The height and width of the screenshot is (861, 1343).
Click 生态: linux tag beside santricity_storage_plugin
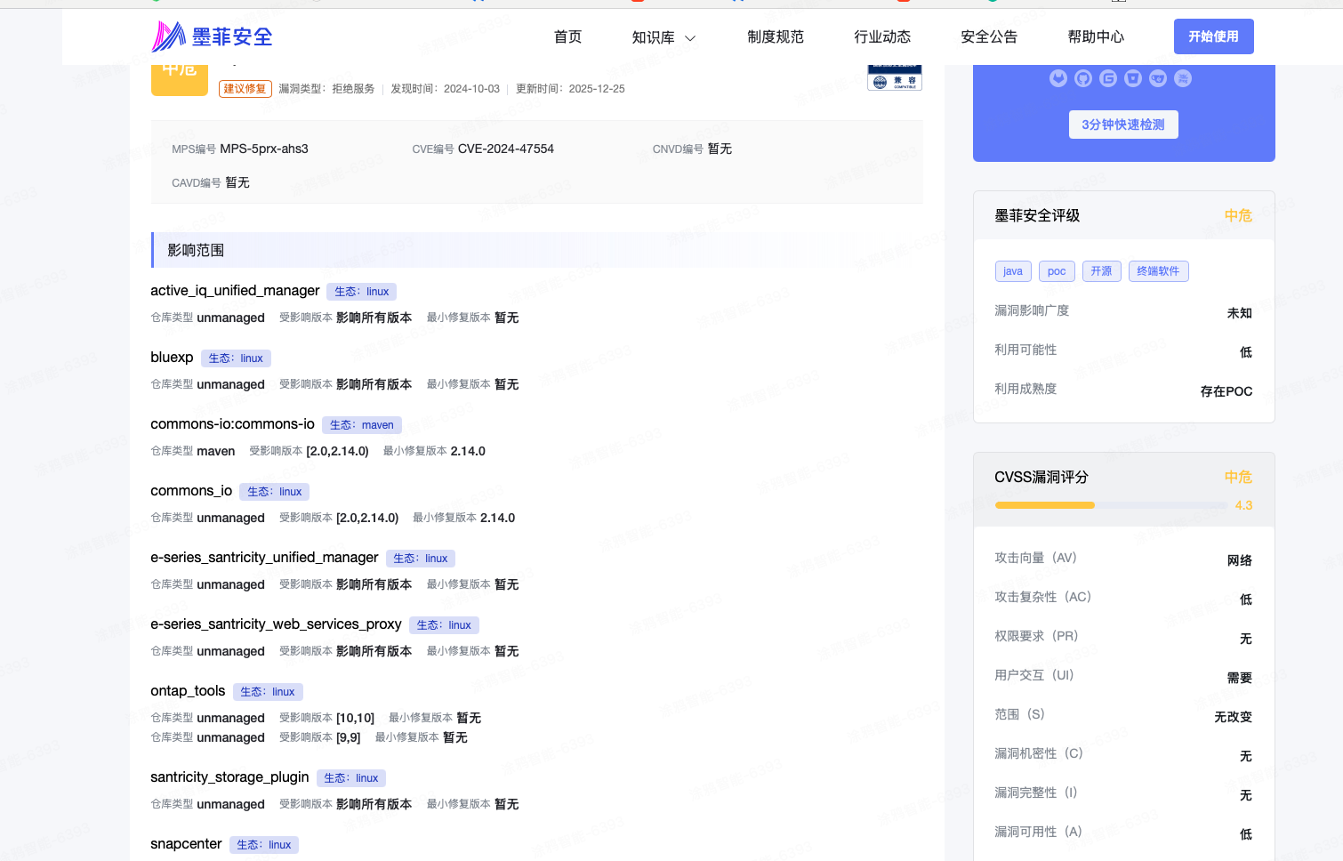click(x=351, y=778)
